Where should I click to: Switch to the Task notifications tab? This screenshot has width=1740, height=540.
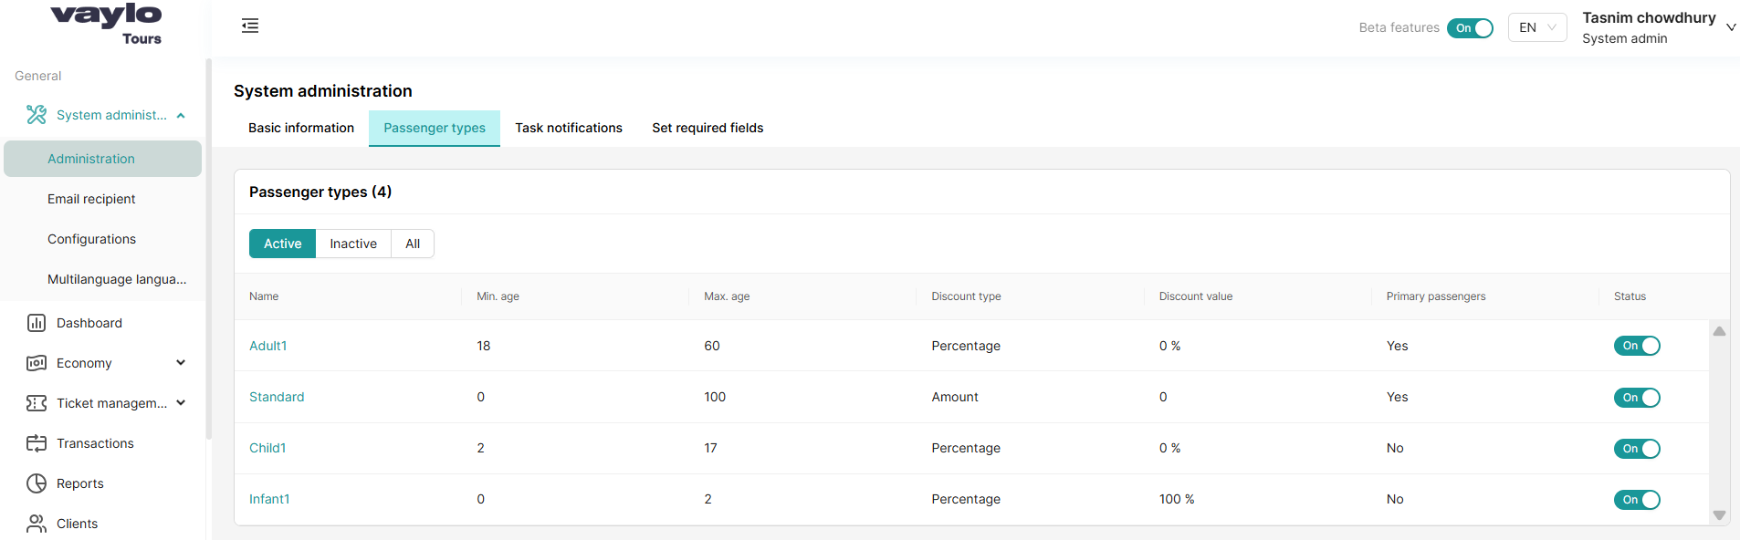568,128
